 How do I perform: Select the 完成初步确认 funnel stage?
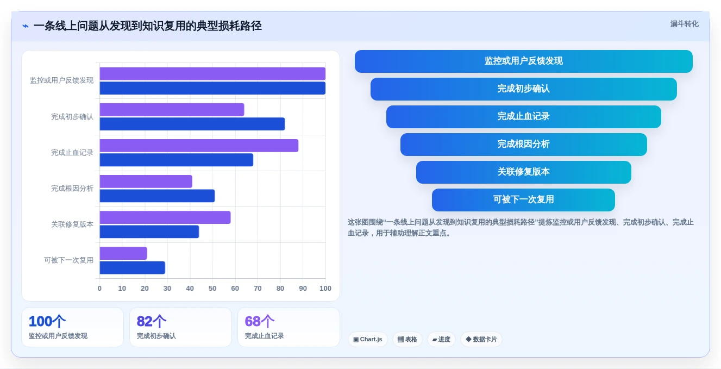pos(523,89)
